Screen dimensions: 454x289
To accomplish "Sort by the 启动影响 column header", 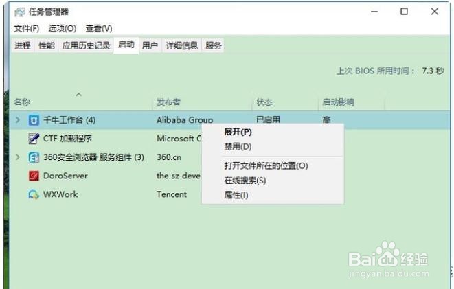I will coord(338,102).
